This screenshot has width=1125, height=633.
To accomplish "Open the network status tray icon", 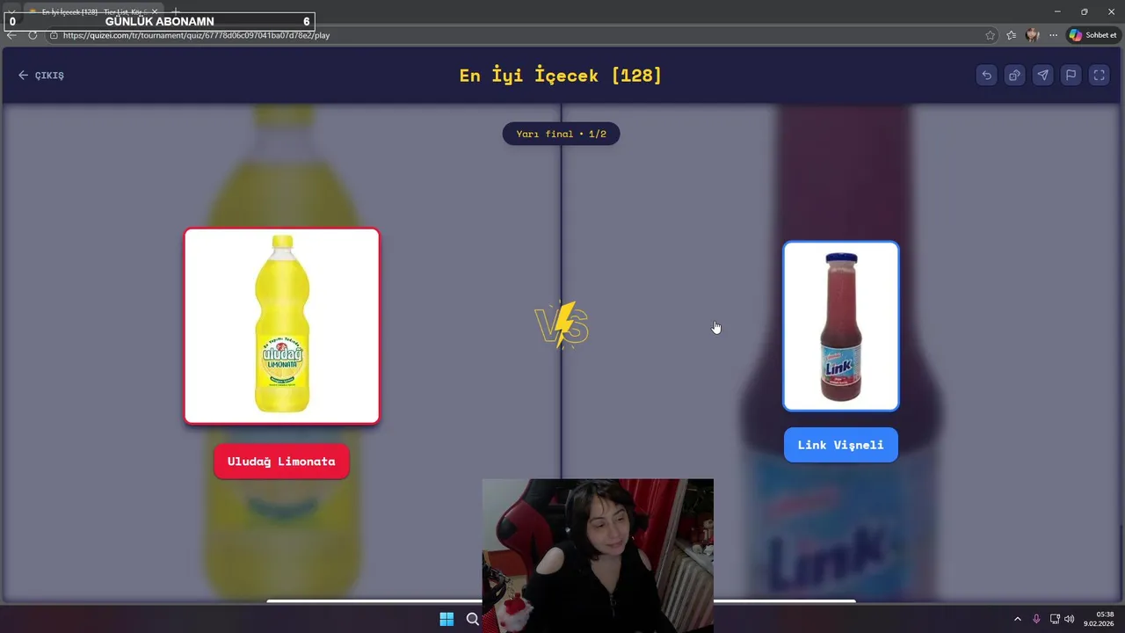I will coord(1055,619).
